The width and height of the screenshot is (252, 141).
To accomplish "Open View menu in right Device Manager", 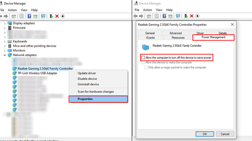I will 159,10.
